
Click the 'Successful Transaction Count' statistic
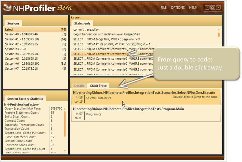[24, 125]
